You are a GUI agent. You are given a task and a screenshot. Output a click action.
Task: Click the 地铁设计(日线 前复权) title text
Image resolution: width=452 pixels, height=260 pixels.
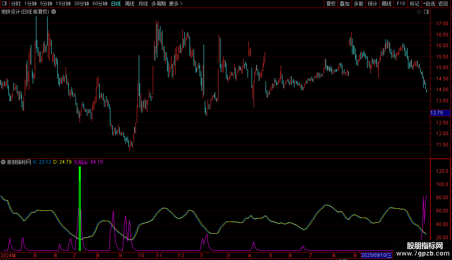point(25,12)
